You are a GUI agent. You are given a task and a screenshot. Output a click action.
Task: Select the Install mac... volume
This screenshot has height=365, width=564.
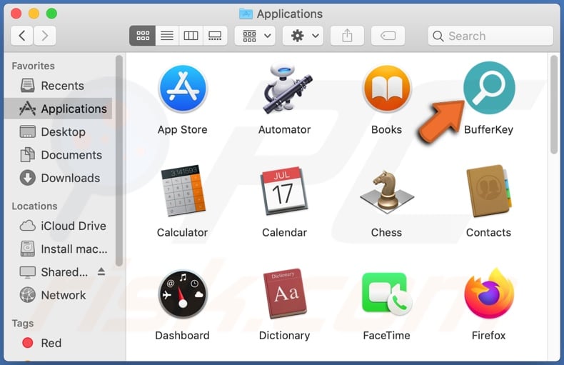pos(59,249)
